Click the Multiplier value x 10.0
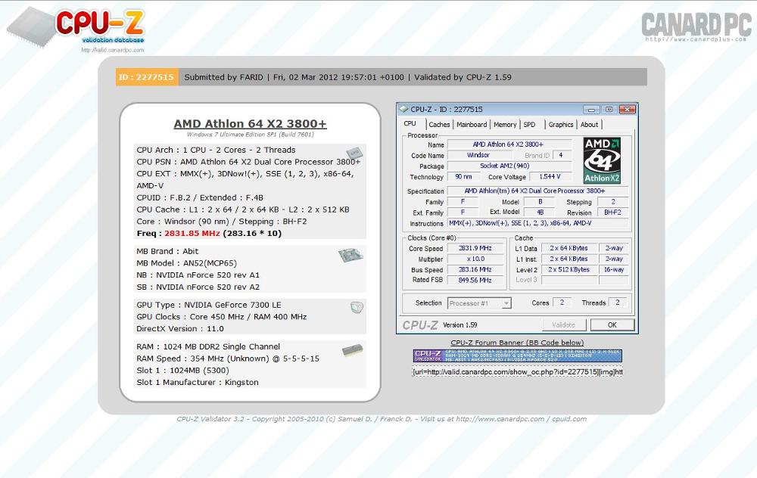Viewport: 757px width, 478px height. point(475,259)
